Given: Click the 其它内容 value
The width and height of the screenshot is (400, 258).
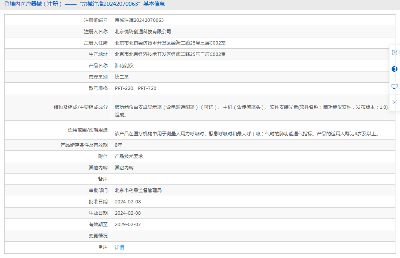Looking at the screenshot, I should click(124, 168).
